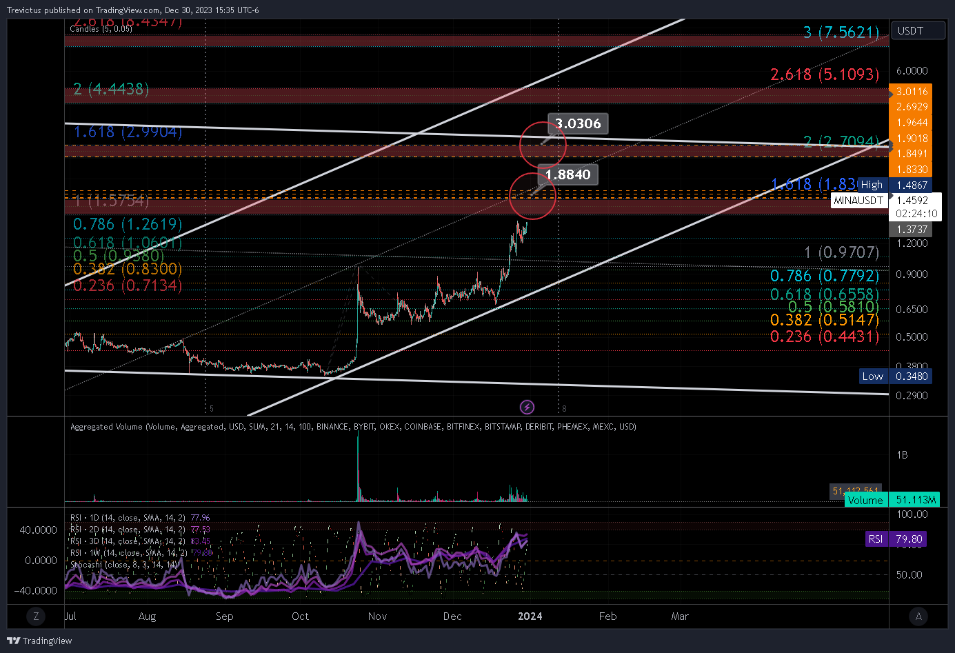Click the 02:24:10 countdown timer
The height and width of the screenshot is (653, 955).
916,214
